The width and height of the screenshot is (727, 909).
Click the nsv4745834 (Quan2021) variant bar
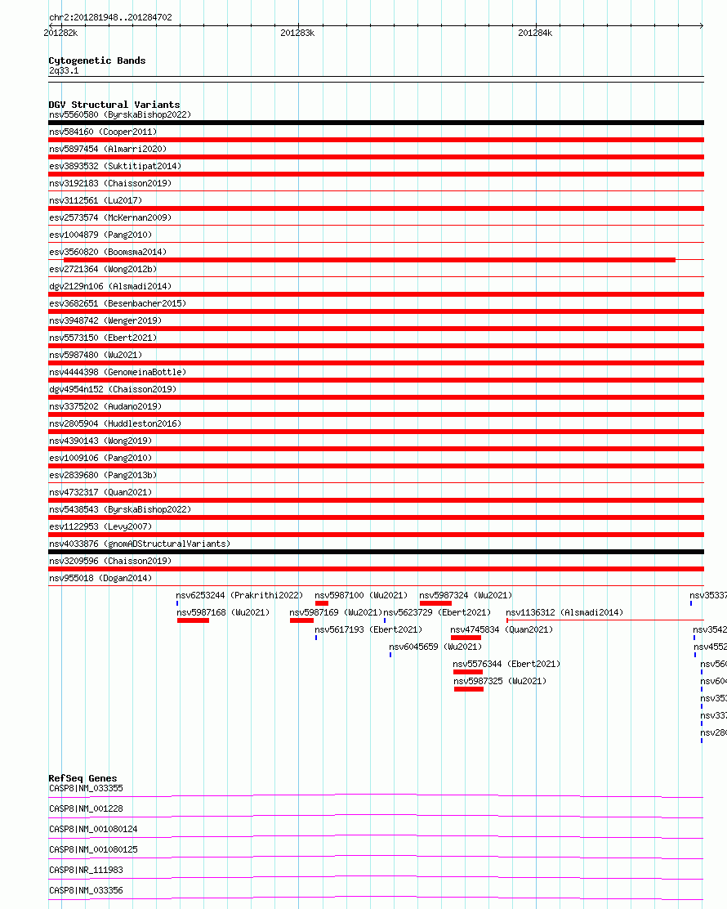coord(466,638)
